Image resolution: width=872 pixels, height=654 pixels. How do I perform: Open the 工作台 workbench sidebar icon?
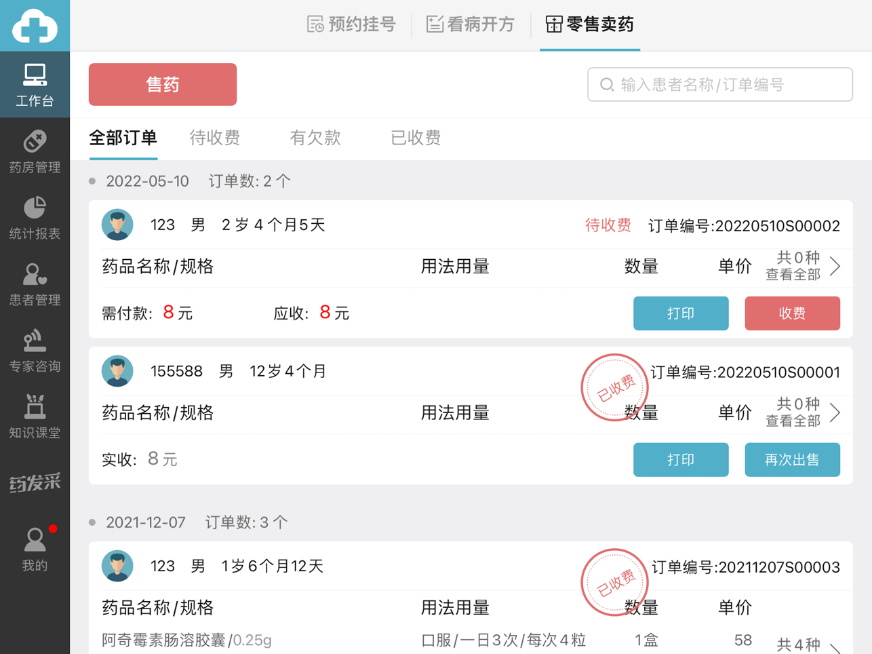coord(35,84)
